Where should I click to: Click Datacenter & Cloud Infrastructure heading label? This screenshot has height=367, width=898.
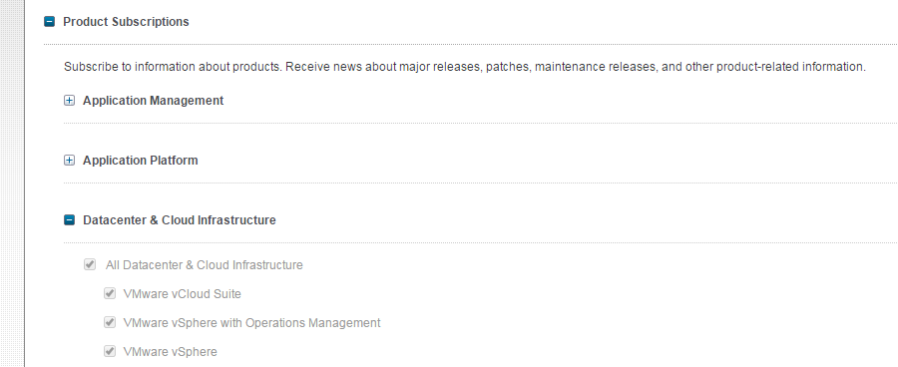pyautogui.click(x=180, y=220)
